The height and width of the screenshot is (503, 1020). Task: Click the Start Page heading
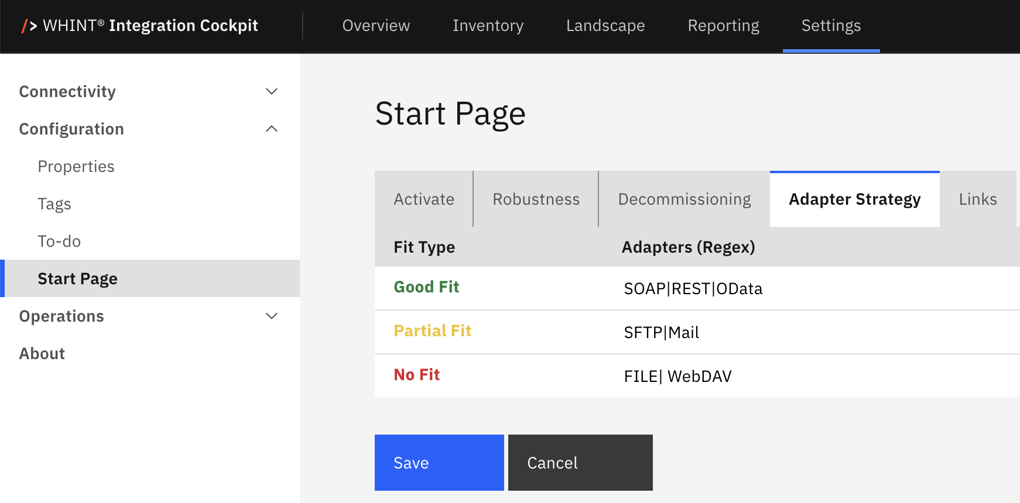(450, 113)
